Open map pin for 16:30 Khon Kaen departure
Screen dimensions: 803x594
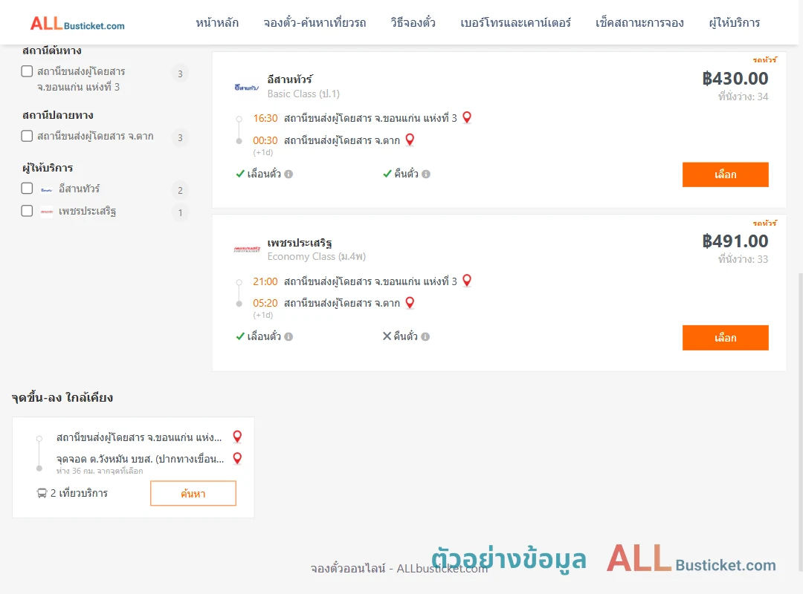click(x=467, y=117)
